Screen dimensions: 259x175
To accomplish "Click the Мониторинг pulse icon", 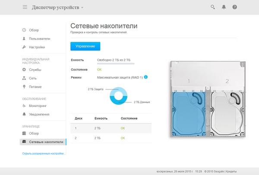I will coord(24,106).
